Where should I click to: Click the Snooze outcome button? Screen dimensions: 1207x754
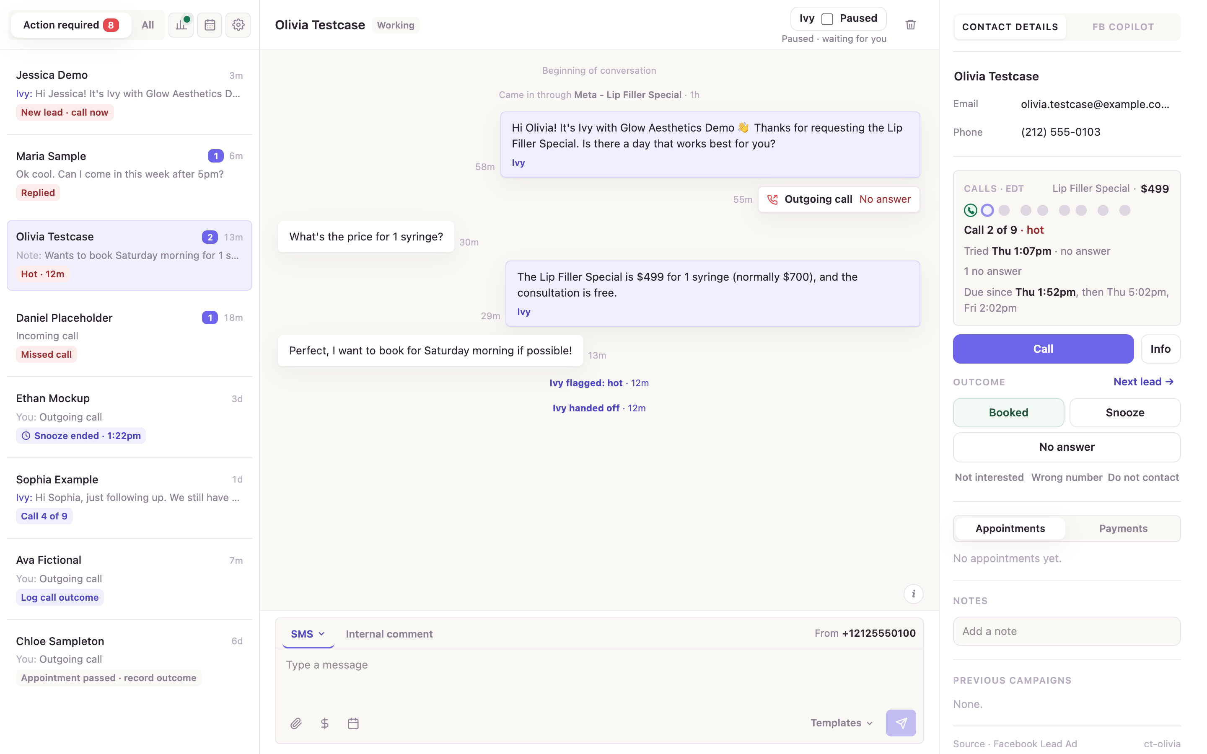(x=1125, y=413)
